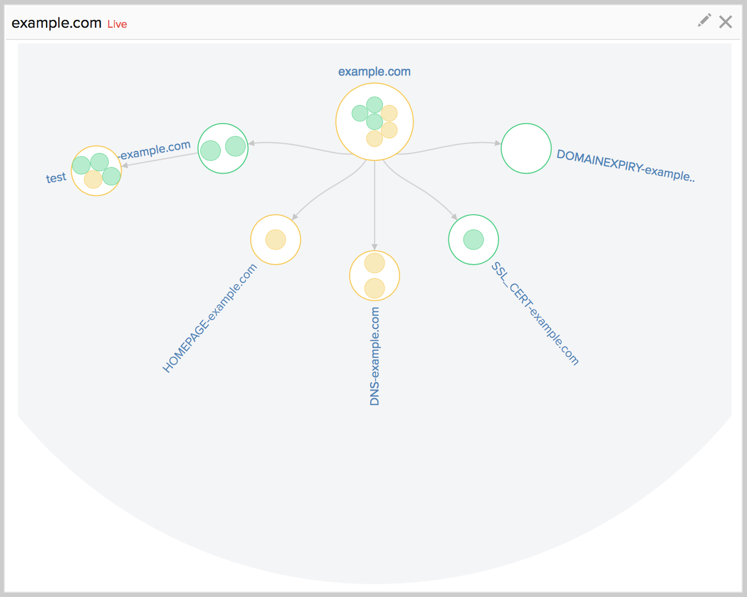Open the SSL_CERT-example.com label
Image resolution: width=747 pixels, height=597 pixels.
pos(535,313)
